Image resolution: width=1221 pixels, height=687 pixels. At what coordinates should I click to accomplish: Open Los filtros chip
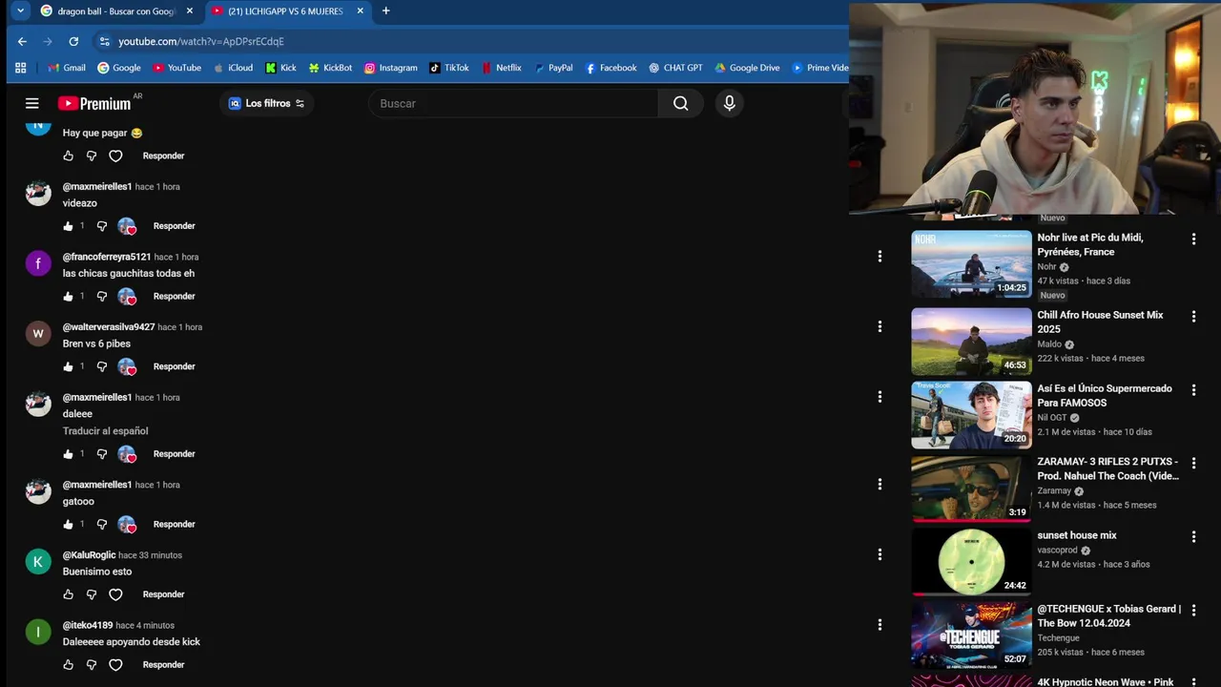tap(267, 103)
